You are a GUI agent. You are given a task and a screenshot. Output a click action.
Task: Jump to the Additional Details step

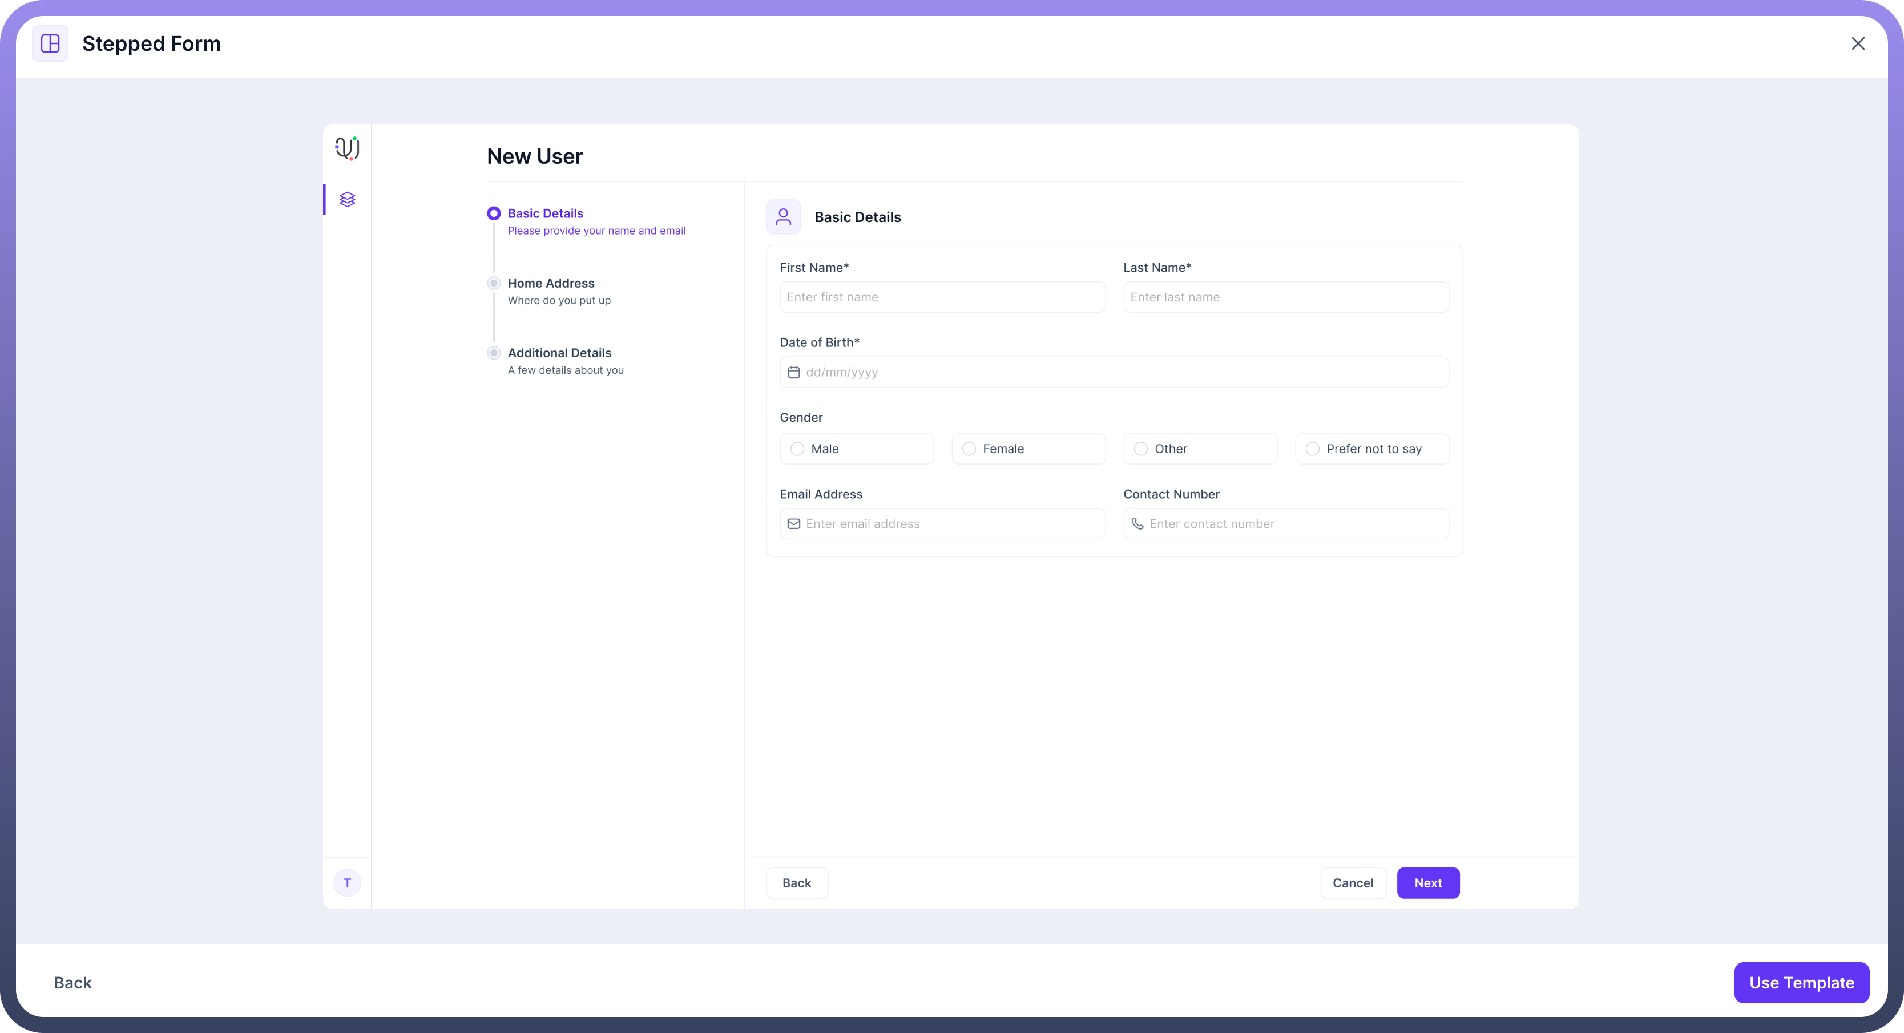pyautogui.click(x=559, y=353)
